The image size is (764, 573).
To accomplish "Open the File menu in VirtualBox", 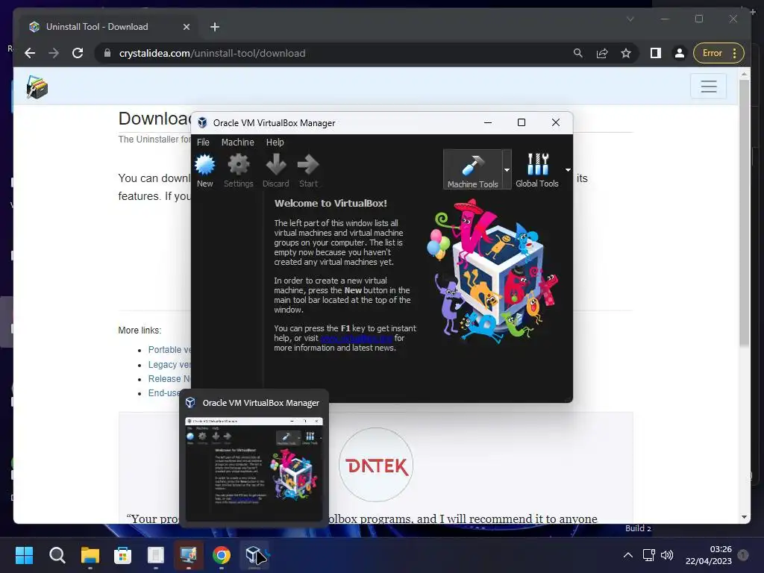I will [203, 143].
